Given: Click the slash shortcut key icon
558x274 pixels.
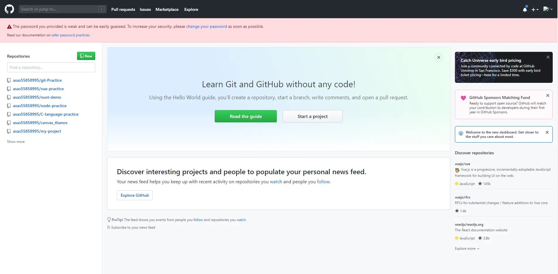Looking at the screenshot, I should click(101, 9).
